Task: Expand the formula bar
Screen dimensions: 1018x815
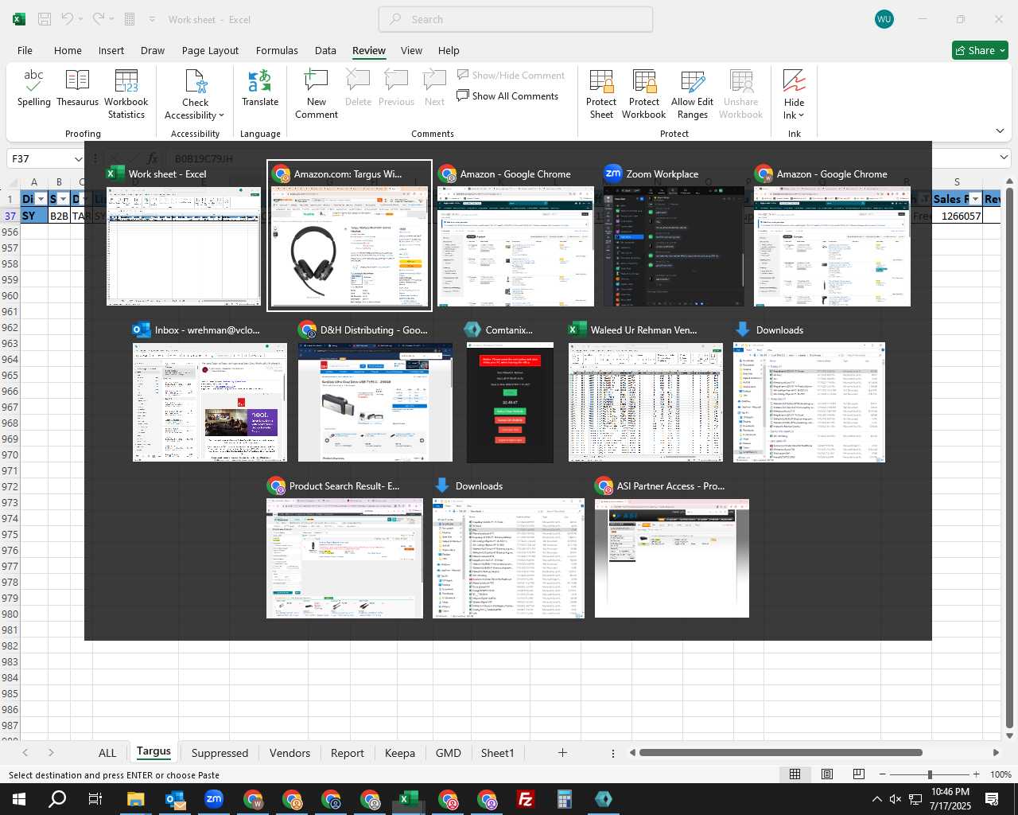Action: point(1004,158)
